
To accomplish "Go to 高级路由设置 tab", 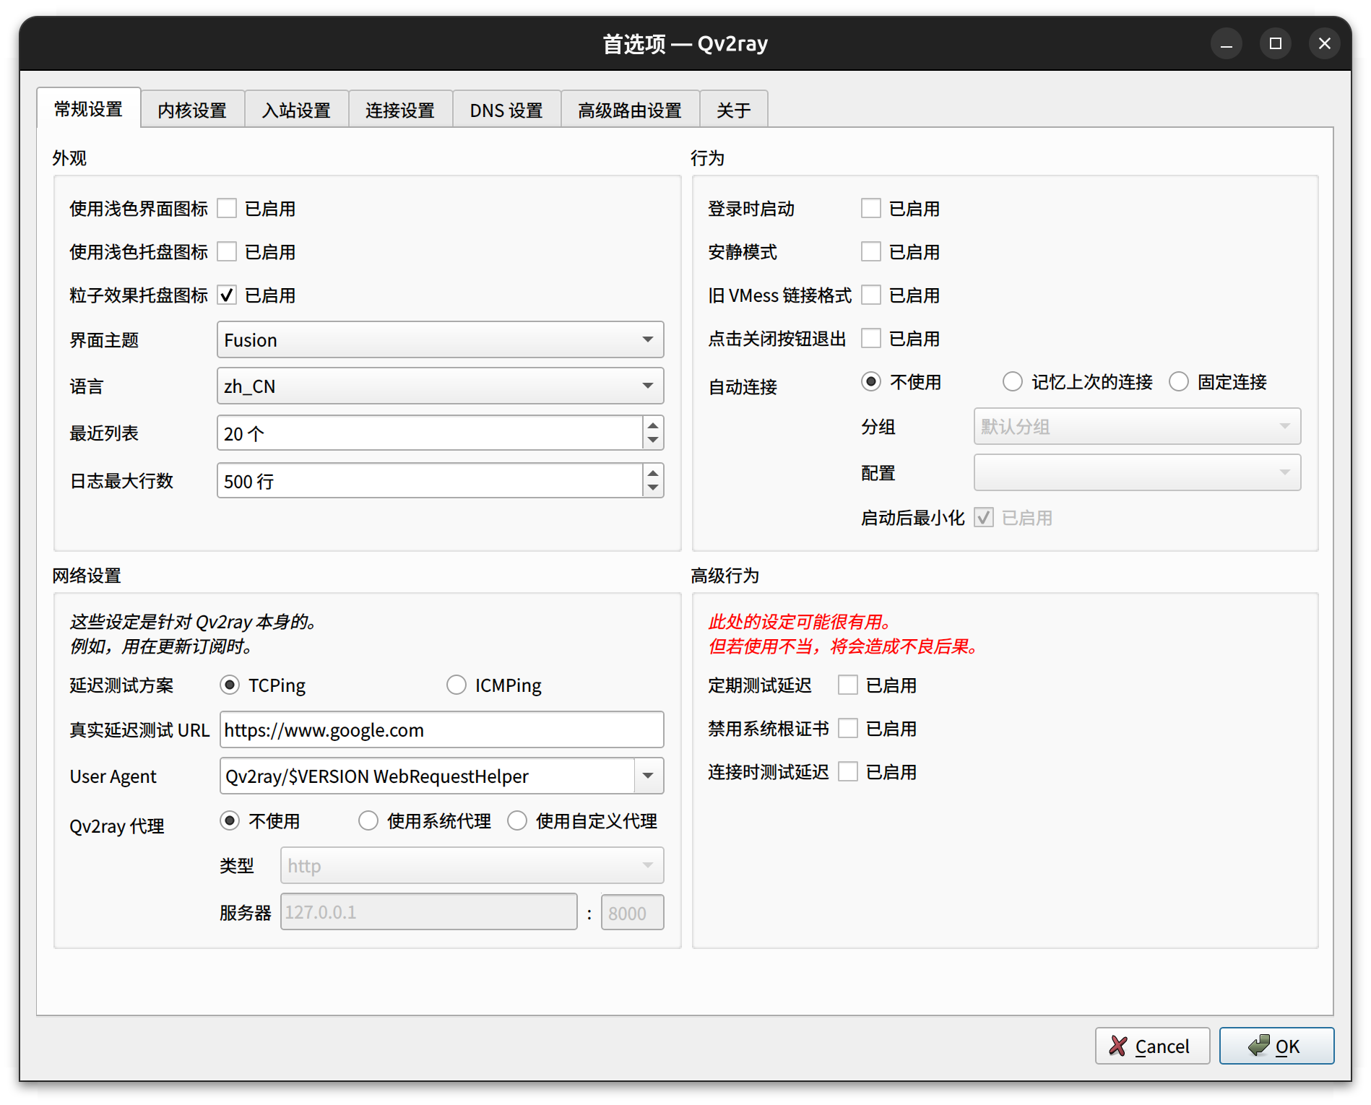I will [x=630, y=110].
